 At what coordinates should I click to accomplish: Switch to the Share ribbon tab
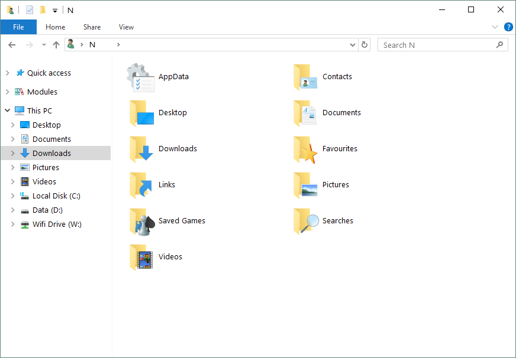click(x=92, y=27)
